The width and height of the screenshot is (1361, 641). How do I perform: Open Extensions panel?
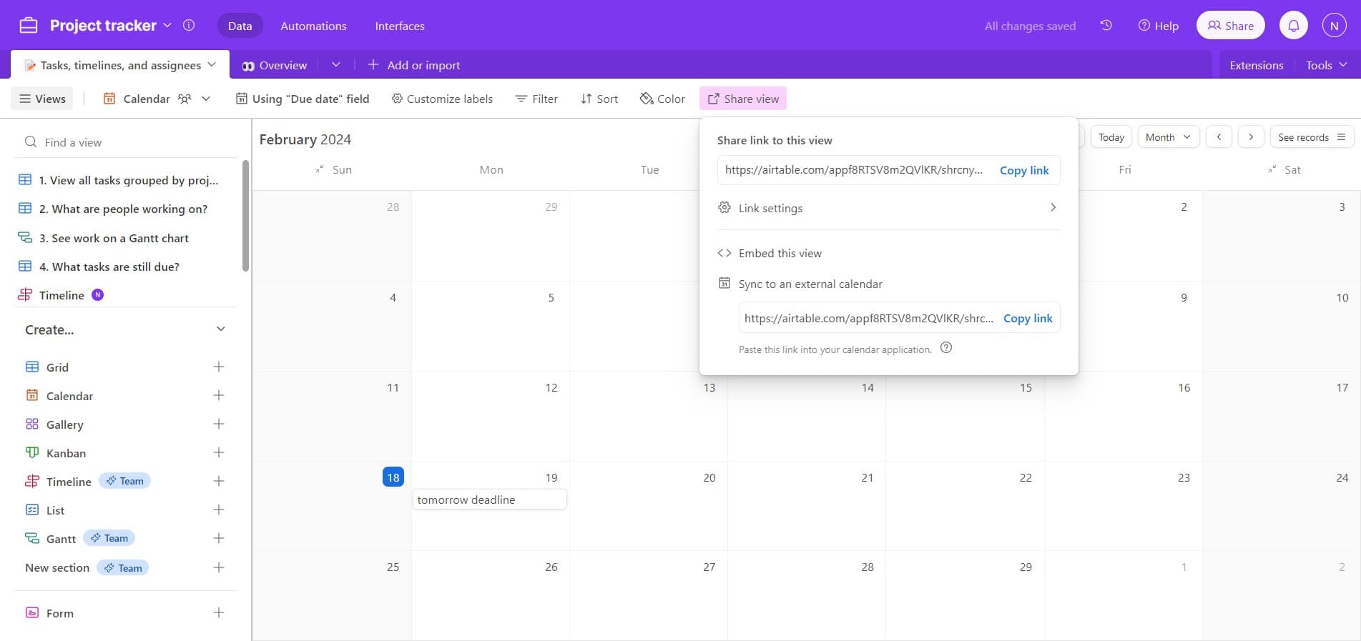coord(1257,64)
